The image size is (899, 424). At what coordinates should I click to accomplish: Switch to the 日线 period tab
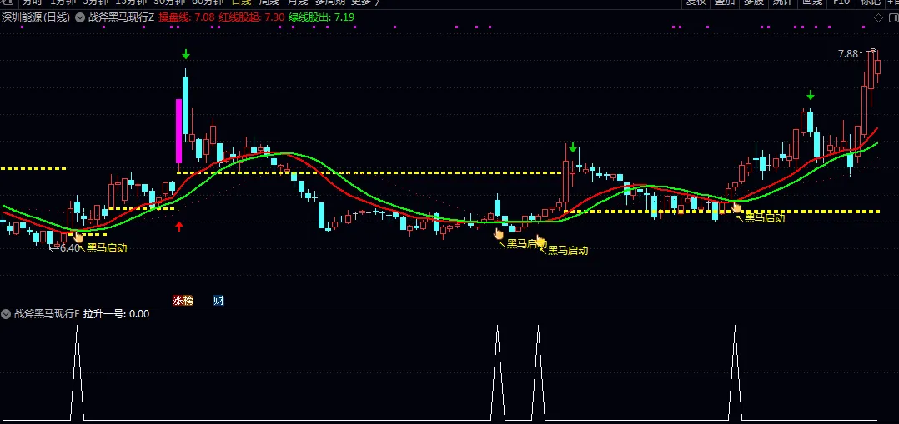click(241, 2)
